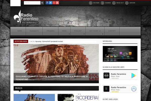Expand the News submenu arrow
The height and width of the screenshot is (101, 151).
pyautogui.click(x=69, y=34)
